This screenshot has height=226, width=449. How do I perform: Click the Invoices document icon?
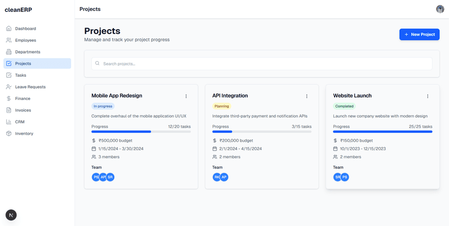pos(9,110)
